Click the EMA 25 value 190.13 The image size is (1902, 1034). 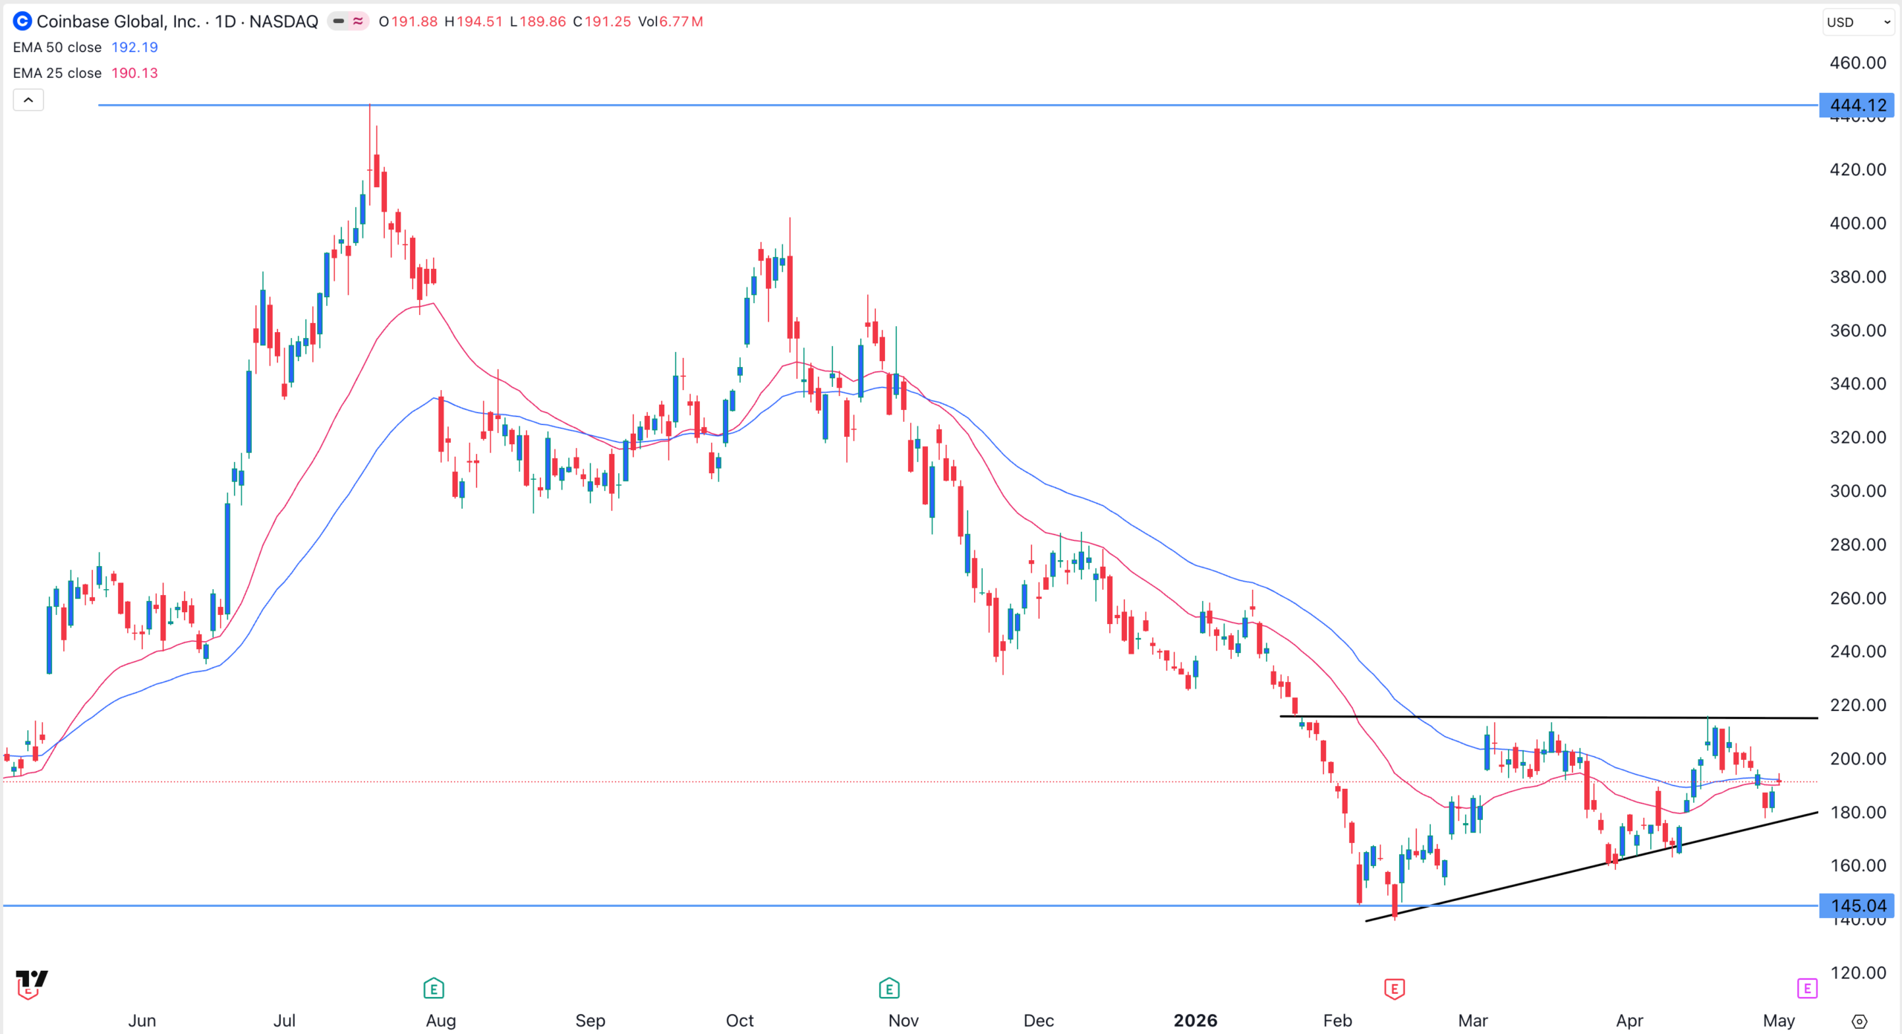(134, 73)
